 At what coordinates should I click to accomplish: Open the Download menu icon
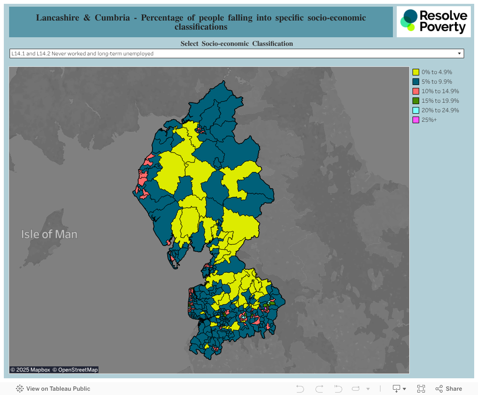point(399,389)
